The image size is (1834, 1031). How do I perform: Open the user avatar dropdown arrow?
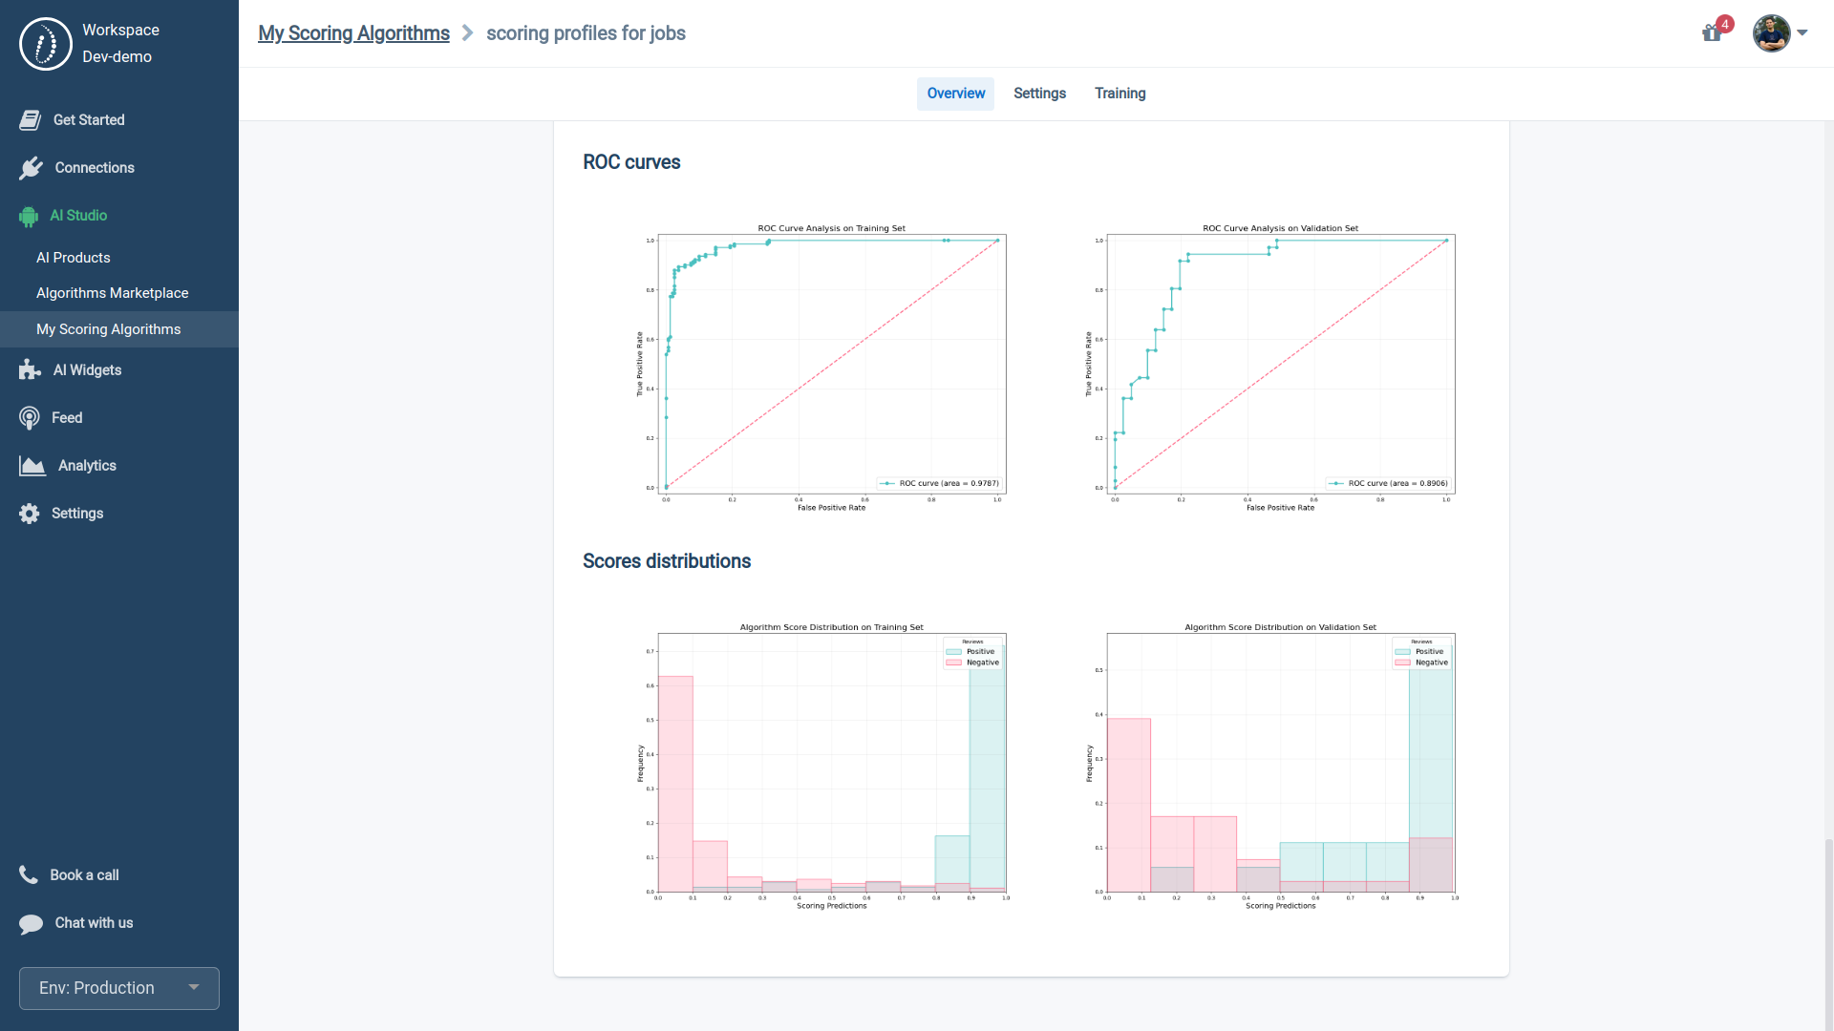click(x=1802, y=33)
